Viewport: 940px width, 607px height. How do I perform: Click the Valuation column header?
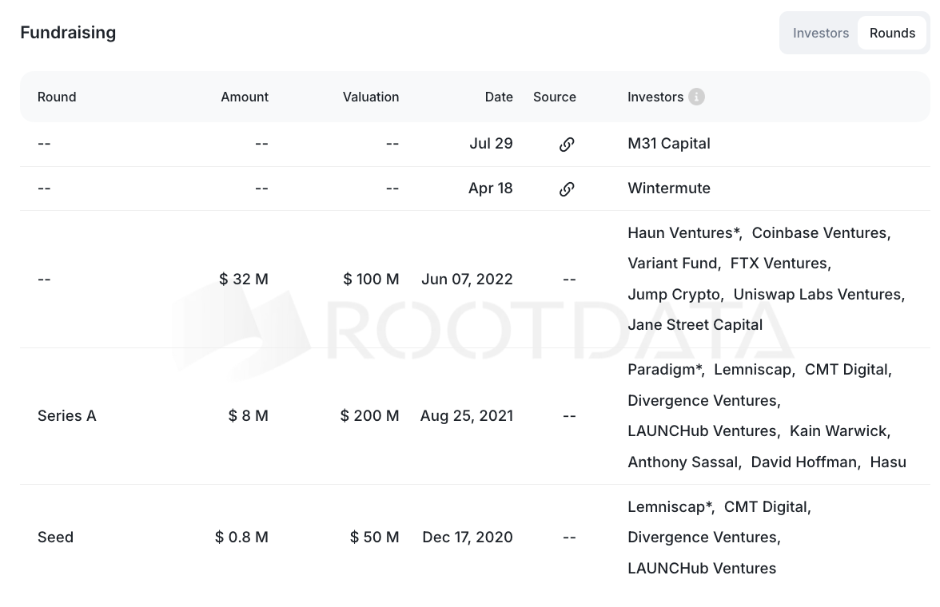(x=371, y=97)
